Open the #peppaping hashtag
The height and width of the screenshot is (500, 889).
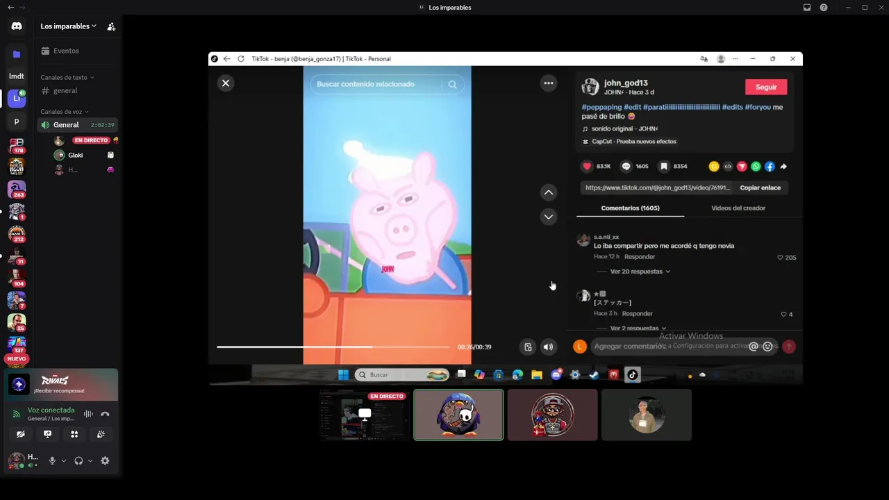(601, 107)
